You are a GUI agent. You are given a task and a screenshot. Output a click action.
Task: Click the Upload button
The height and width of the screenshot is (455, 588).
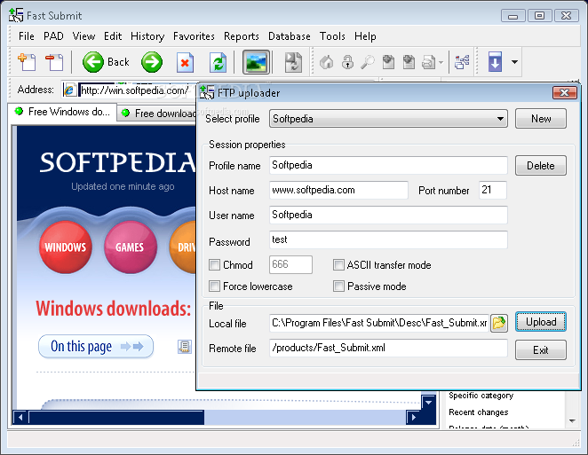pos(541,322)
